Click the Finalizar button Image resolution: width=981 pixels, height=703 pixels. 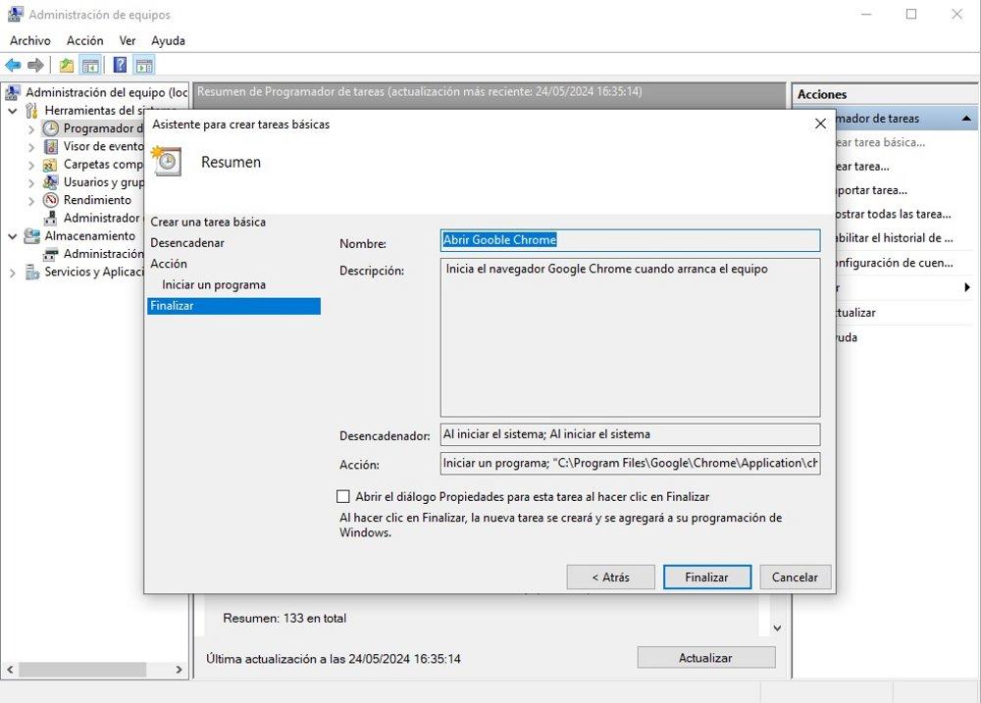706,577
